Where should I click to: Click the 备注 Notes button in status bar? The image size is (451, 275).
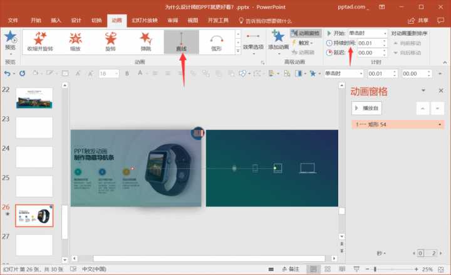pyautogui.click(x=291, y=269)
